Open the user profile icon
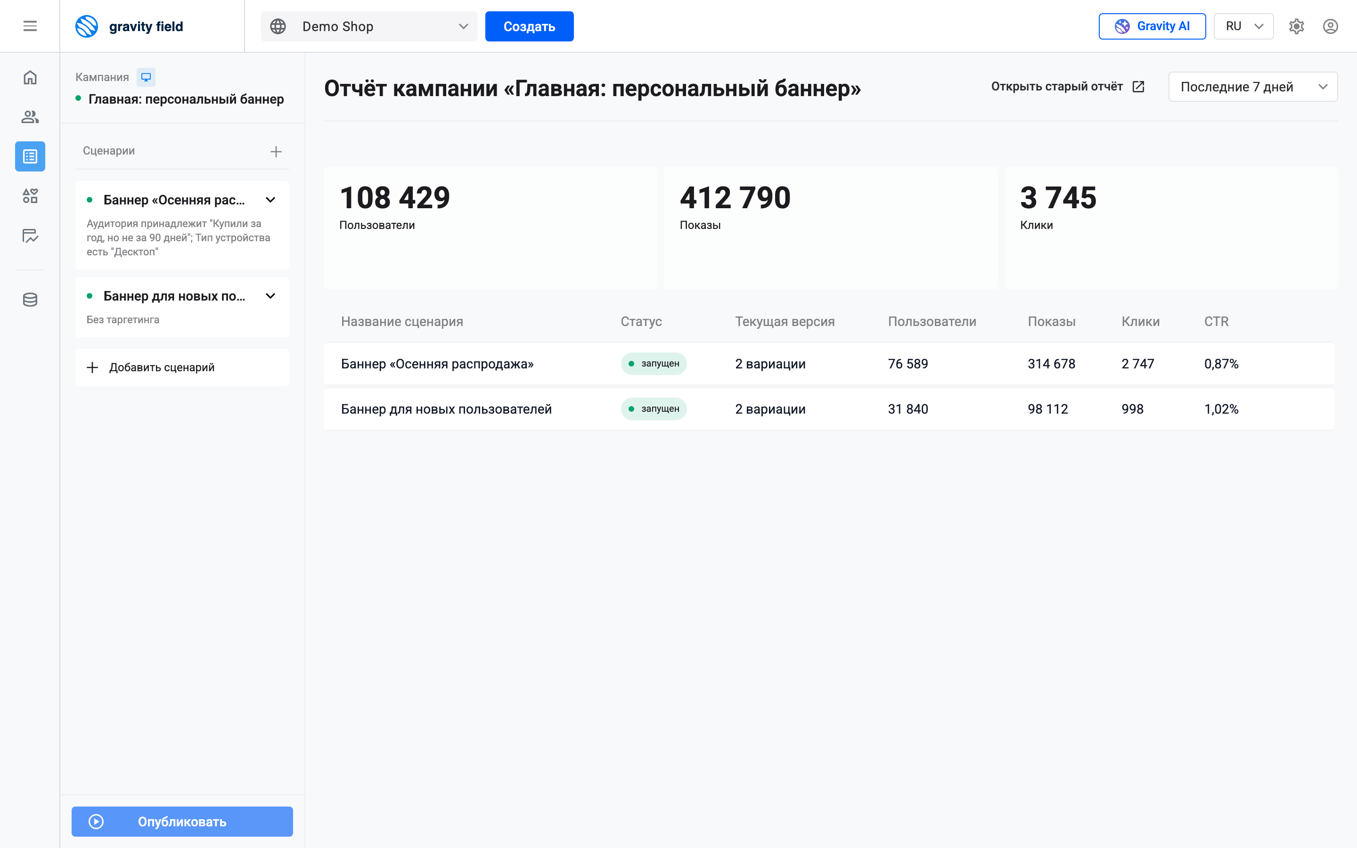 tap(1331, 26)
